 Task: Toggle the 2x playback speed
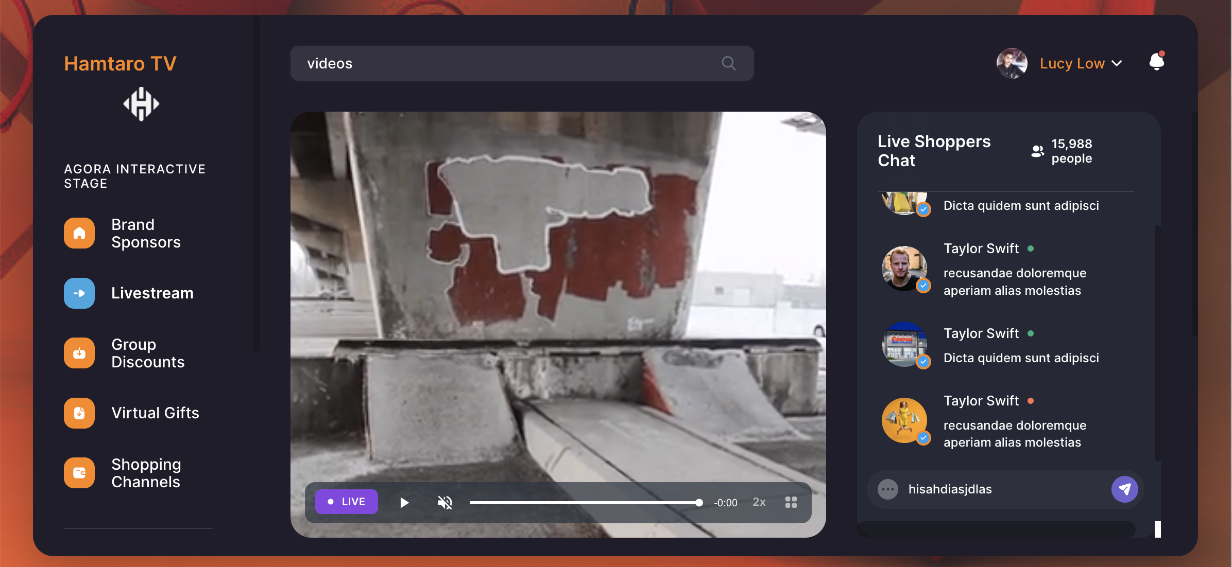(759, 502)
